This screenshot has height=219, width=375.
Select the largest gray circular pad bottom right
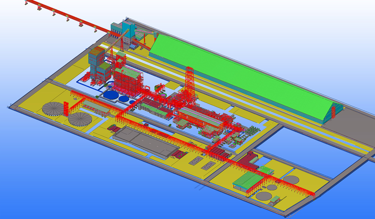[264, 196]
